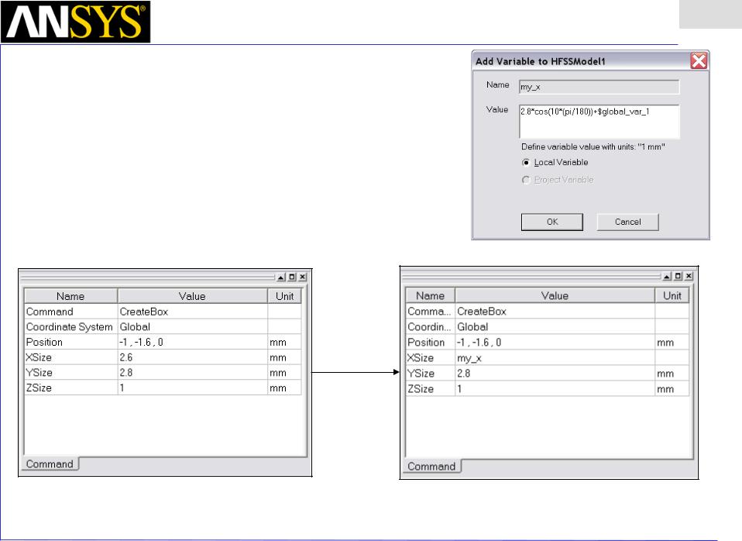Click the Name field containing my_x
Viewport: 742px width, 541px height.
click(599, 87)
